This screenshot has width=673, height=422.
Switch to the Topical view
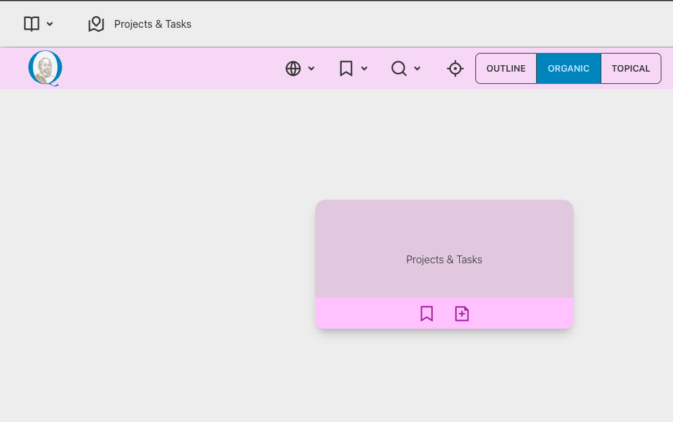[x=630, y=68]
